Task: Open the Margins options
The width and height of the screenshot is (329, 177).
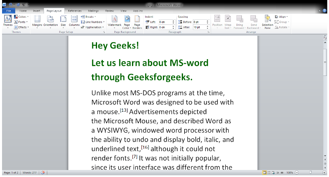Action: pos(37,22)
